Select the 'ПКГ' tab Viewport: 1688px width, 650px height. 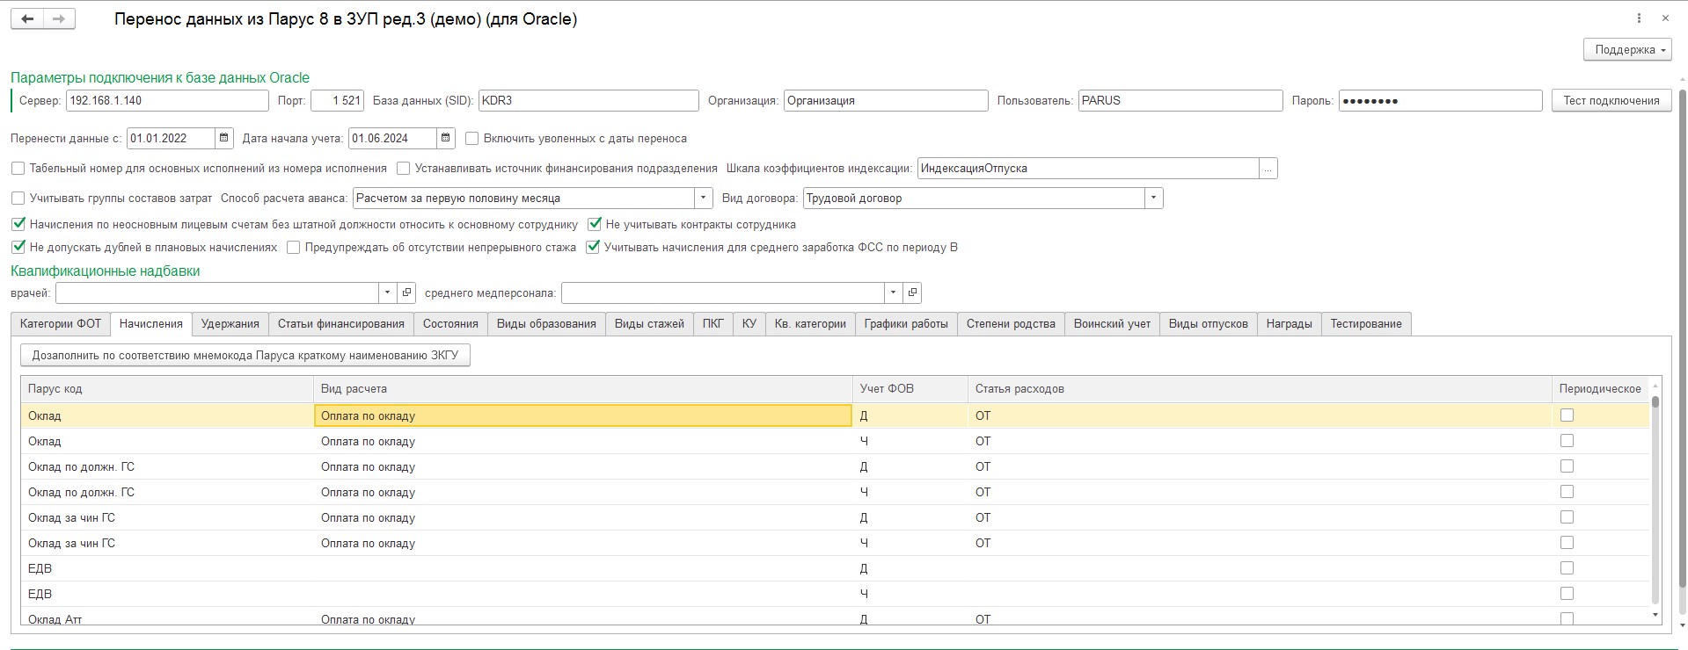(x=713, y=324)
